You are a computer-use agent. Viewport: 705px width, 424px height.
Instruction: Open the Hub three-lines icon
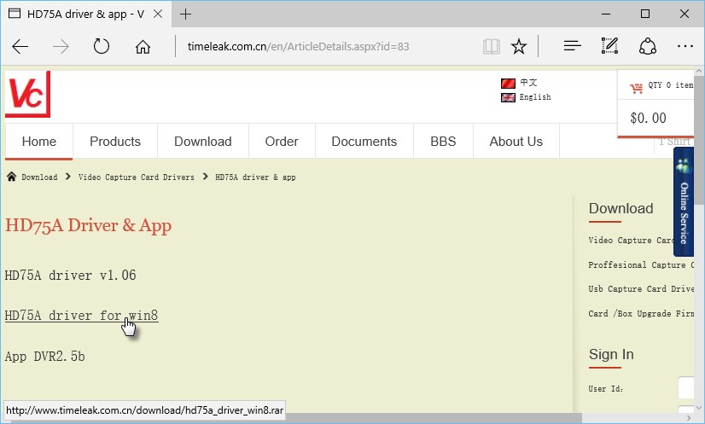coord(573,46)
